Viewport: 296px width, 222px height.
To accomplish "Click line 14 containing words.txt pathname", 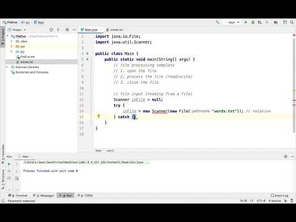I will (x=197, y=111).
